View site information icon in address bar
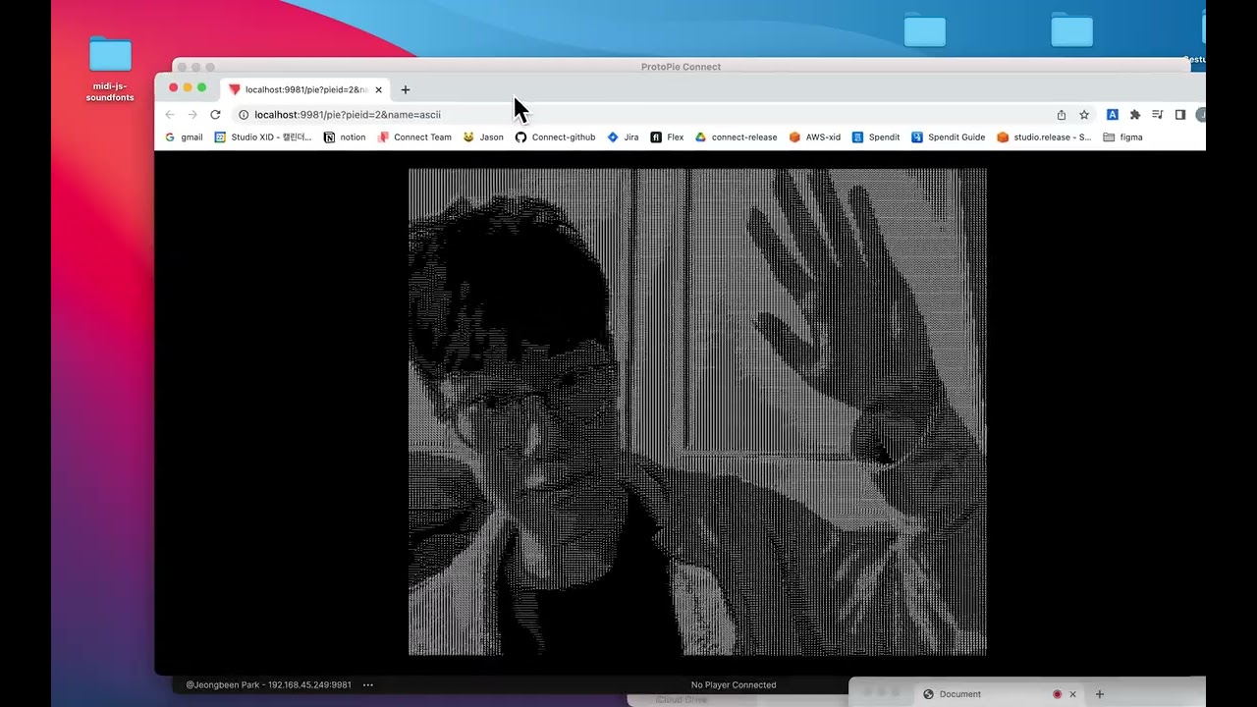This screenshot has width=1257, height=707. click(245, 115)
